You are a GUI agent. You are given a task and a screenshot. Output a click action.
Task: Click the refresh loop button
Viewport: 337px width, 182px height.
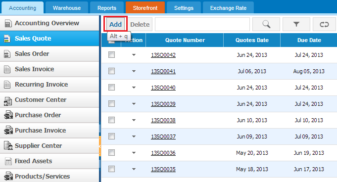pyautogui.click(x=324, y=24)
